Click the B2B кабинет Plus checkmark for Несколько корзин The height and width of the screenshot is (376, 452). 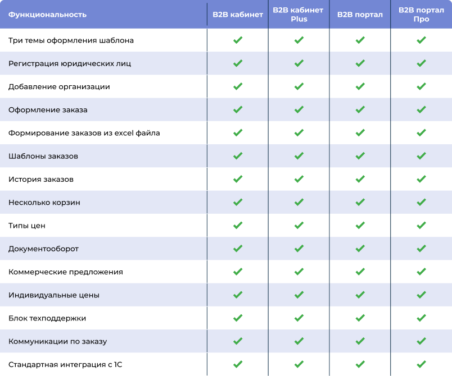(x=299, y=202)
